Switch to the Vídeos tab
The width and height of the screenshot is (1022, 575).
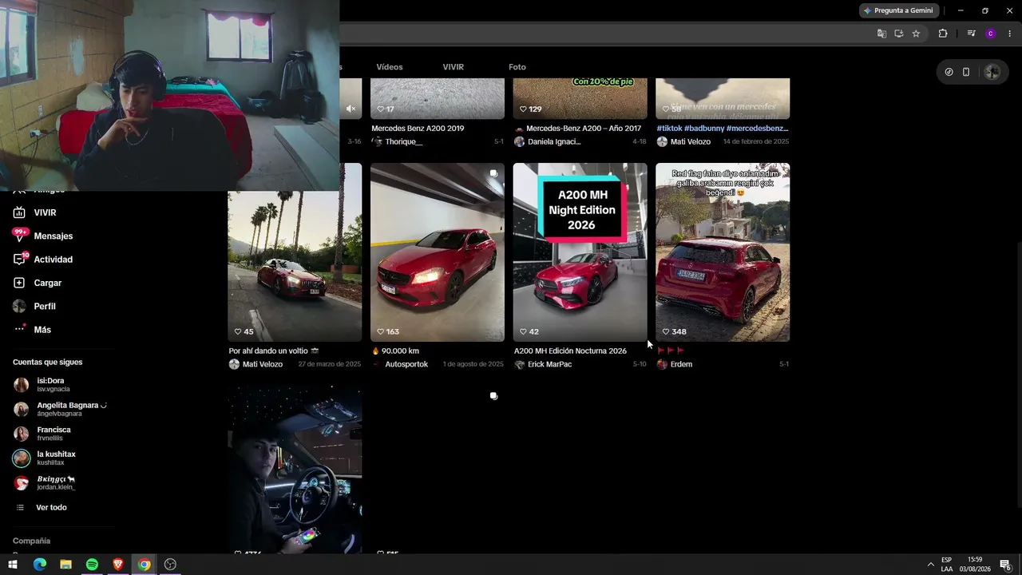click(390, 67)
